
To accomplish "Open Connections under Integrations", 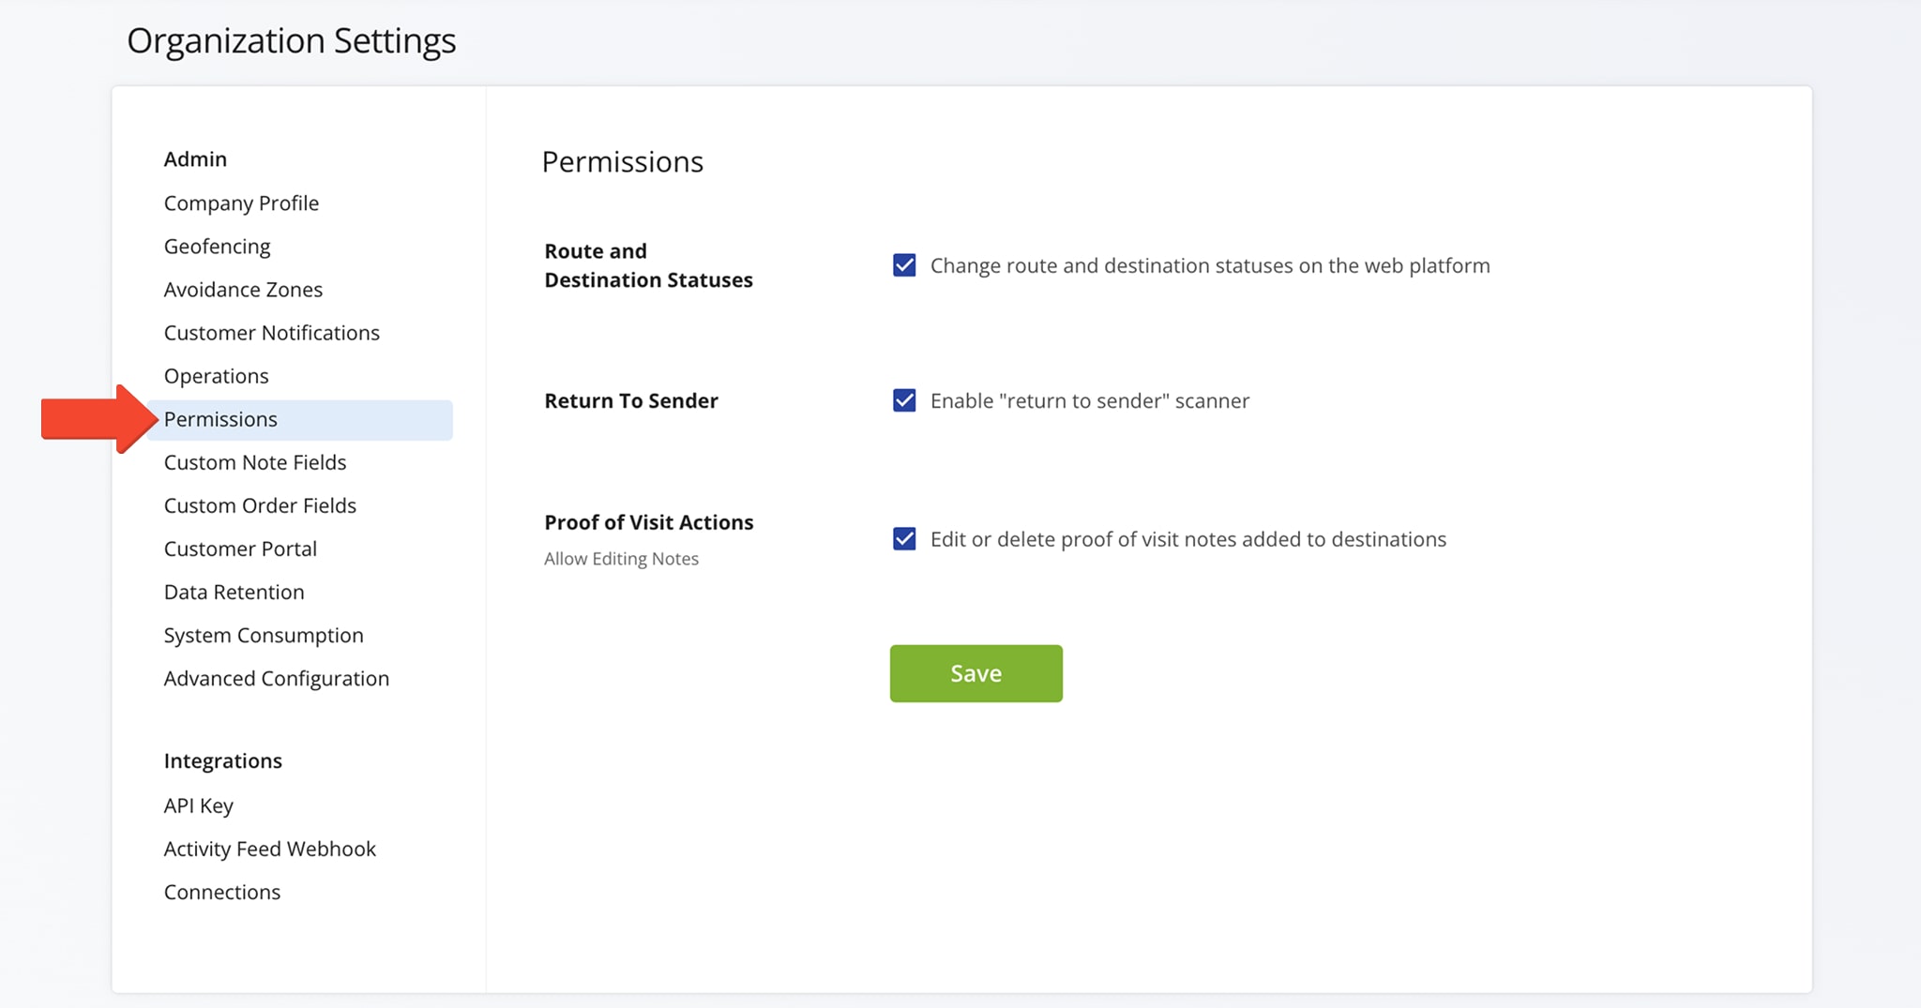I will tap(221, 892).
